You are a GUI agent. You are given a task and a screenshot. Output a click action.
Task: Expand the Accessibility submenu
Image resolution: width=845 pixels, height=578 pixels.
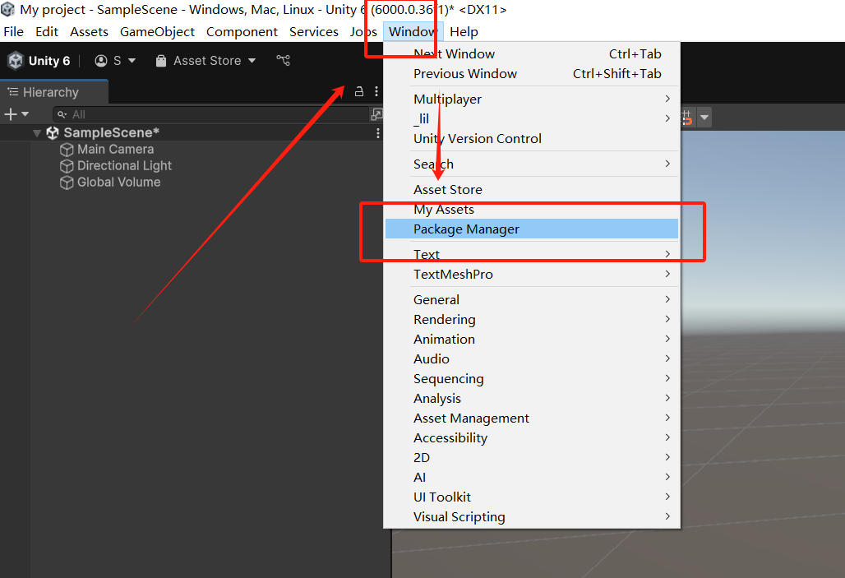[x=532, y=437]
